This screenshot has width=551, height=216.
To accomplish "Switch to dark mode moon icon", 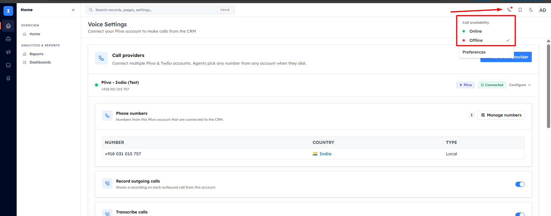I will click(531, 10).
